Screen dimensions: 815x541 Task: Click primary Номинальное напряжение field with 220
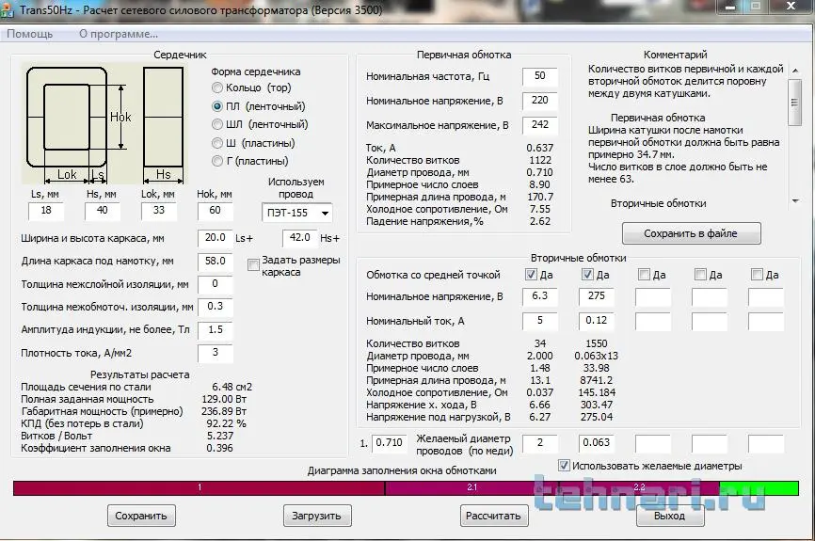(539, 101)
